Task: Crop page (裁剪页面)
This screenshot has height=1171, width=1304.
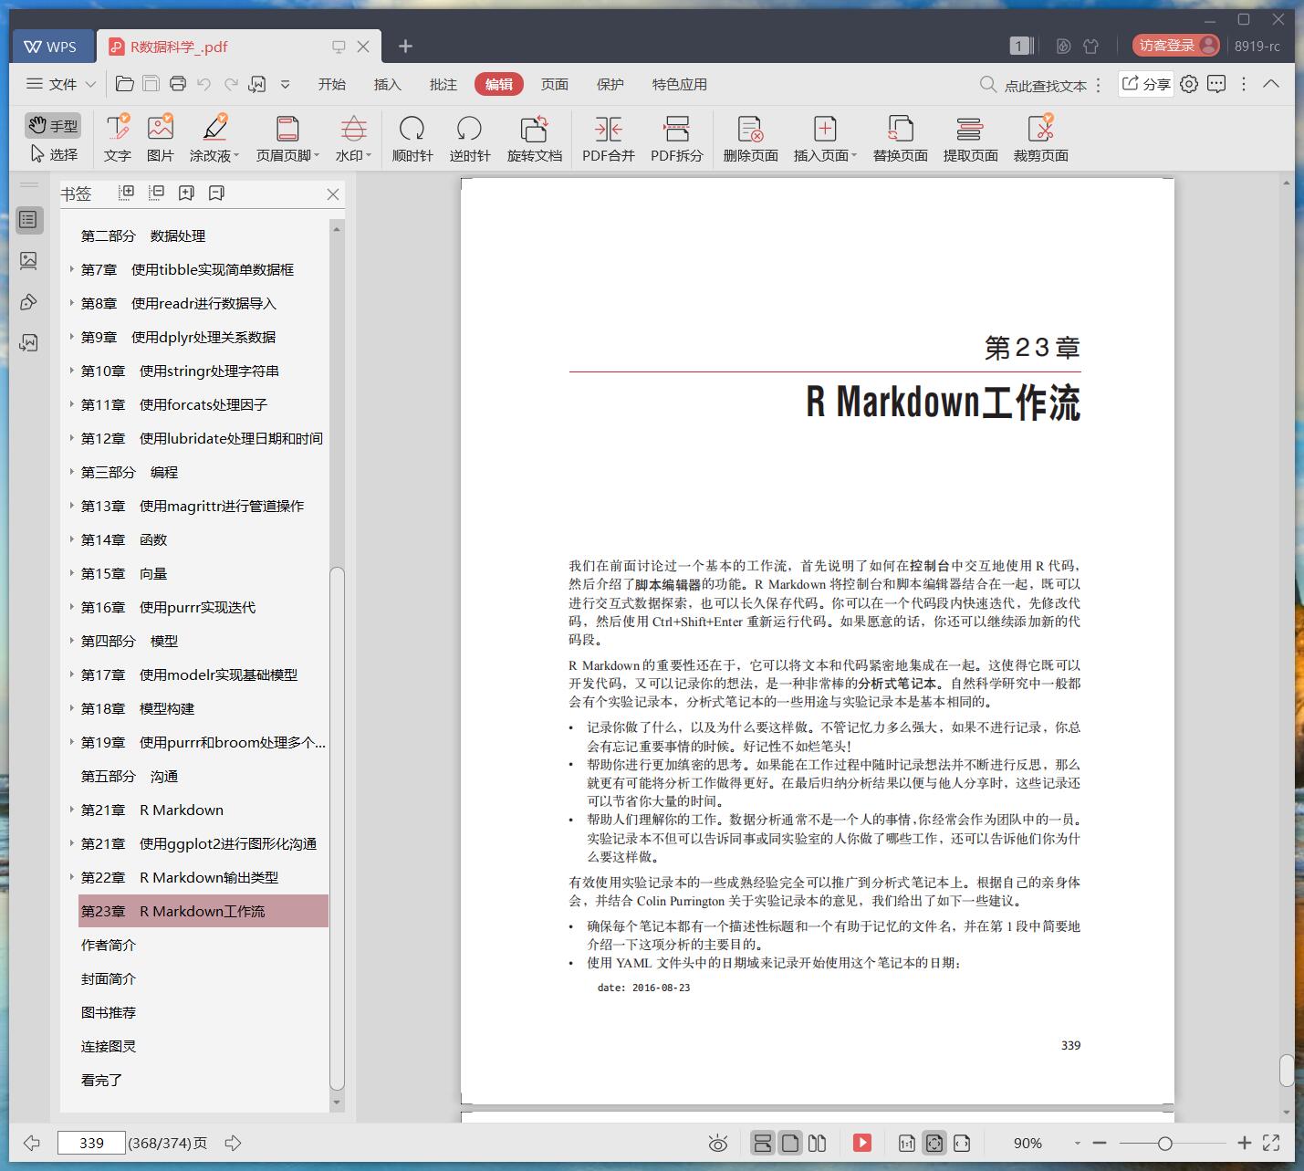Action: coord(1041,139)
